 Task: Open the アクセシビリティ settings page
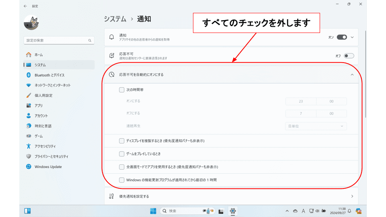[x=45, y=146]
